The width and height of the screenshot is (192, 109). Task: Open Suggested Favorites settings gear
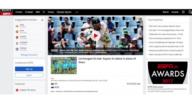[x=42, y=20]
